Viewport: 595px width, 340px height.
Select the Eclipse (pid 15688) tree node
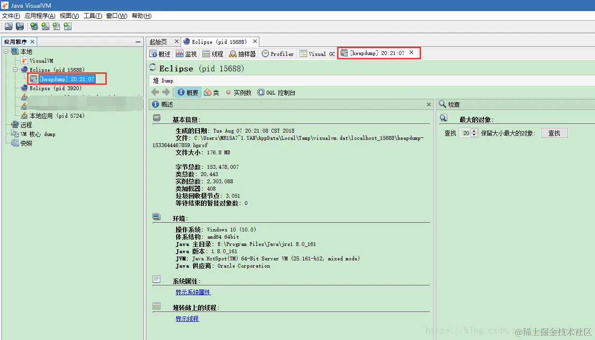point(57,70)
